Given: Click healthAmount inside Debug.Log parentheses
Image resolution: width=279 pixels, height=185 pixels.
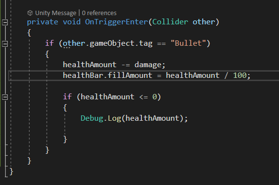Looking at the screenshot, I should click(152, 118).
